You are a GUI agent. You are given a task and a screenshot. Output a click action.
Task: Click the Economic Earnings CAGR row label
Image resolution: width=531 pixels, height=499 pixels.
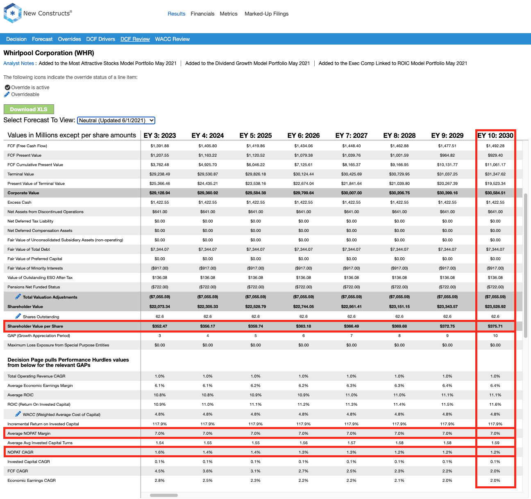pos(32,481)
